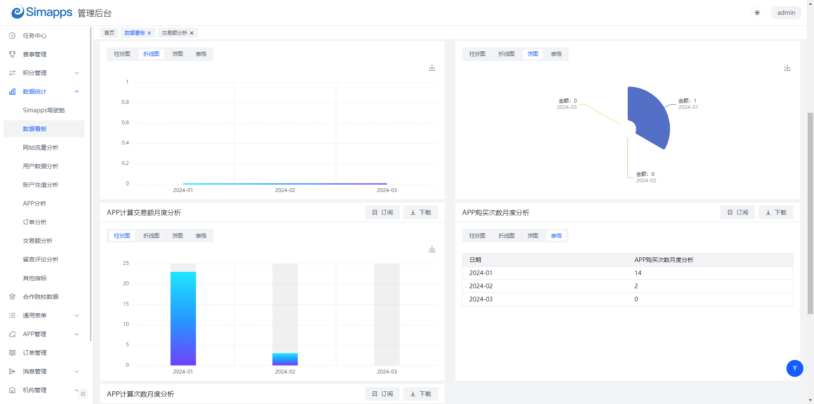The width and height of the screenshot is (814, 404).
Task: Click 下载 for APP计算交易额月度分析
Action: [421, 212]
